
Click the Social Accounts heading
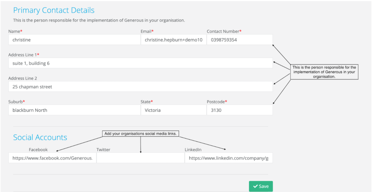click(40, 137)
